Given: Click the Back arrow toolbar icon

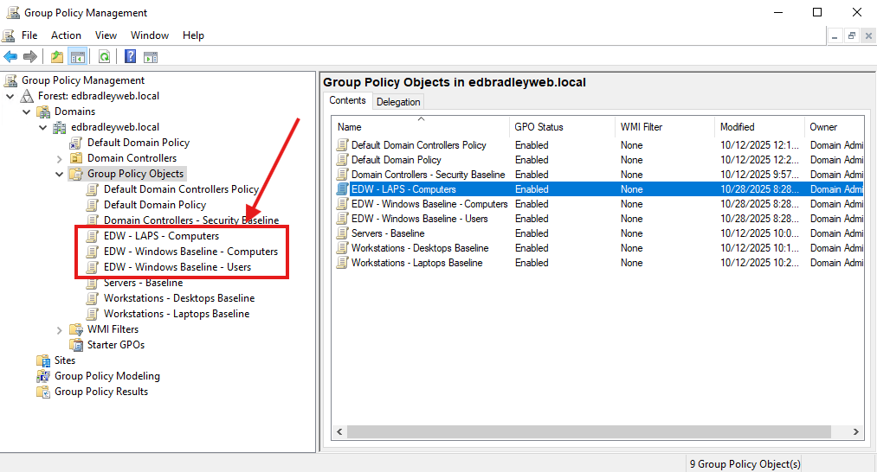Looking at the screenshot, I should [x=10, y=56].
